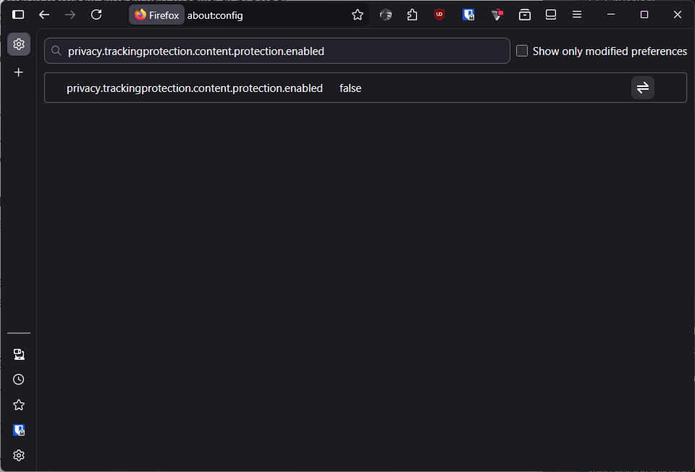Viewport: 695px width, 472px height.
Task: Click the about:config URL text
Action: pos(215,15)
